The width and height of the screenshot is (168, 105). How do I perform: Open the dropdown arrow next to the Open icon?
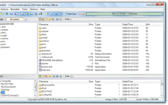pyautogui.click(x=3, y=14)
